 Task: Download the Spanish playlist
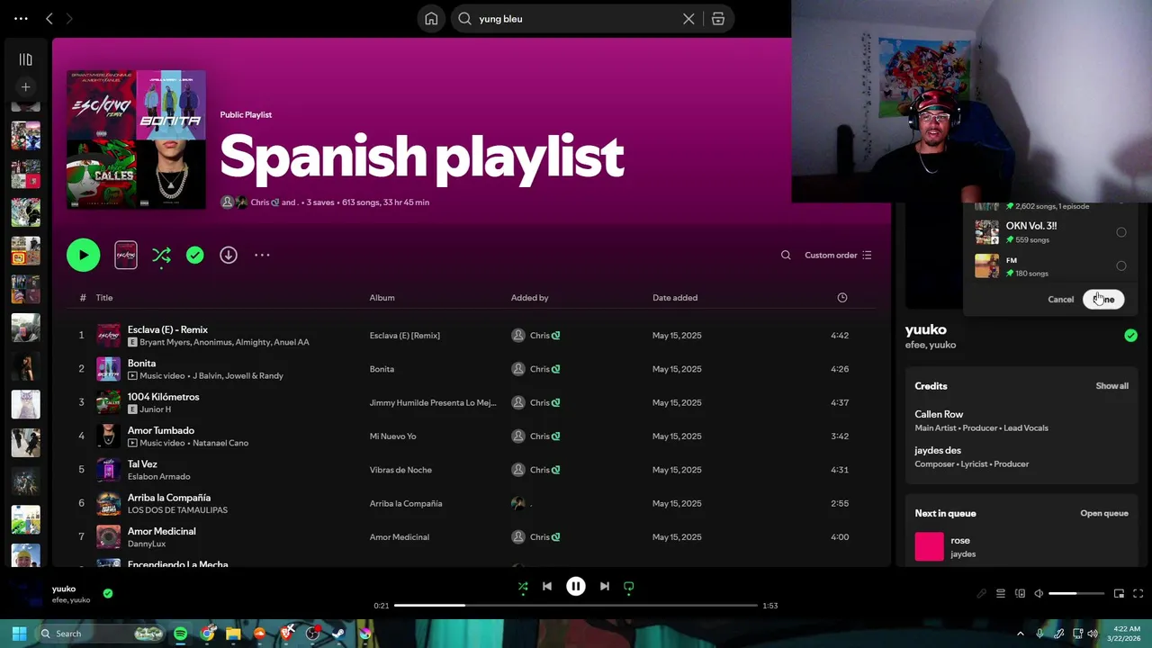(x=229, y=256)
